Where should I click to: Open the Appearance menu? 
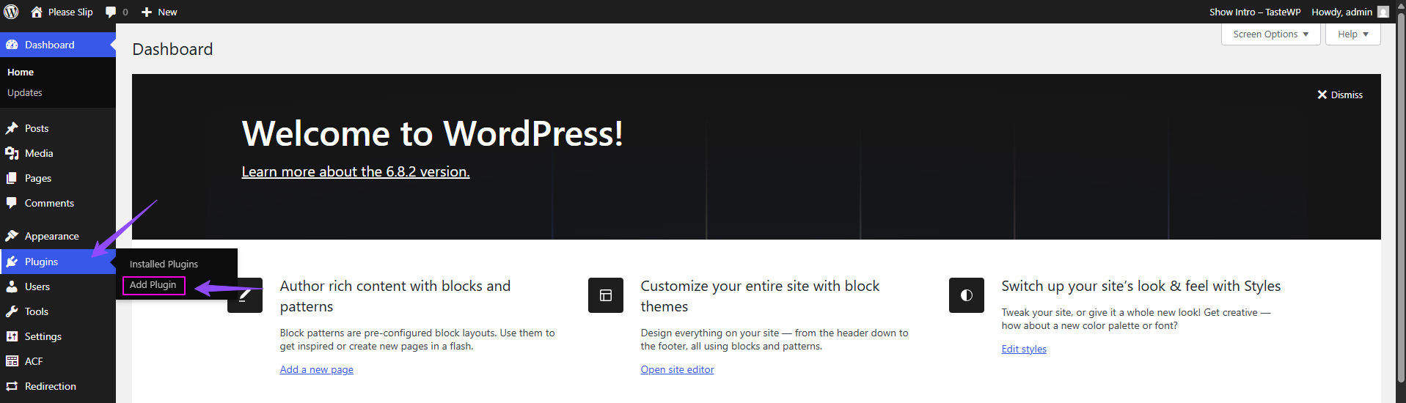pyautogui.click(x=58, y=236)
